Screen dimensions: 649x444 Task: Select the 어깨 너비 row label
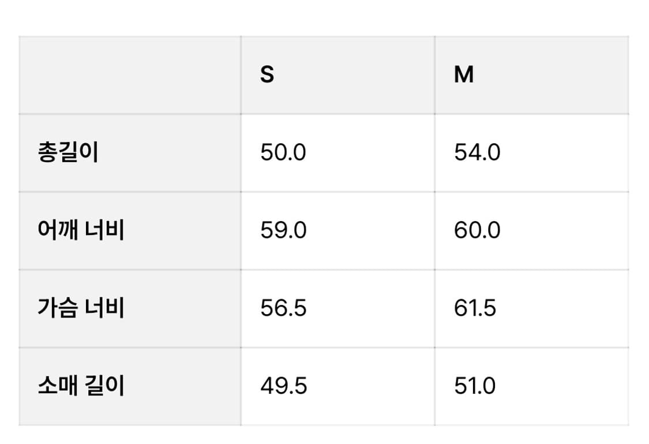pyautogui.click(x=81, y=231)
